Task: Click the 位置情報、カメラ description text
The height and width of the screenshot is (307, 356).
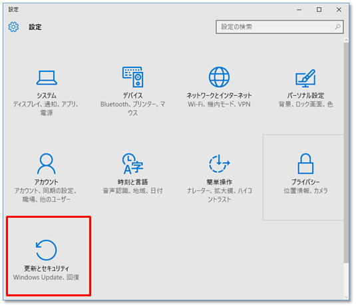Action: 305,190
